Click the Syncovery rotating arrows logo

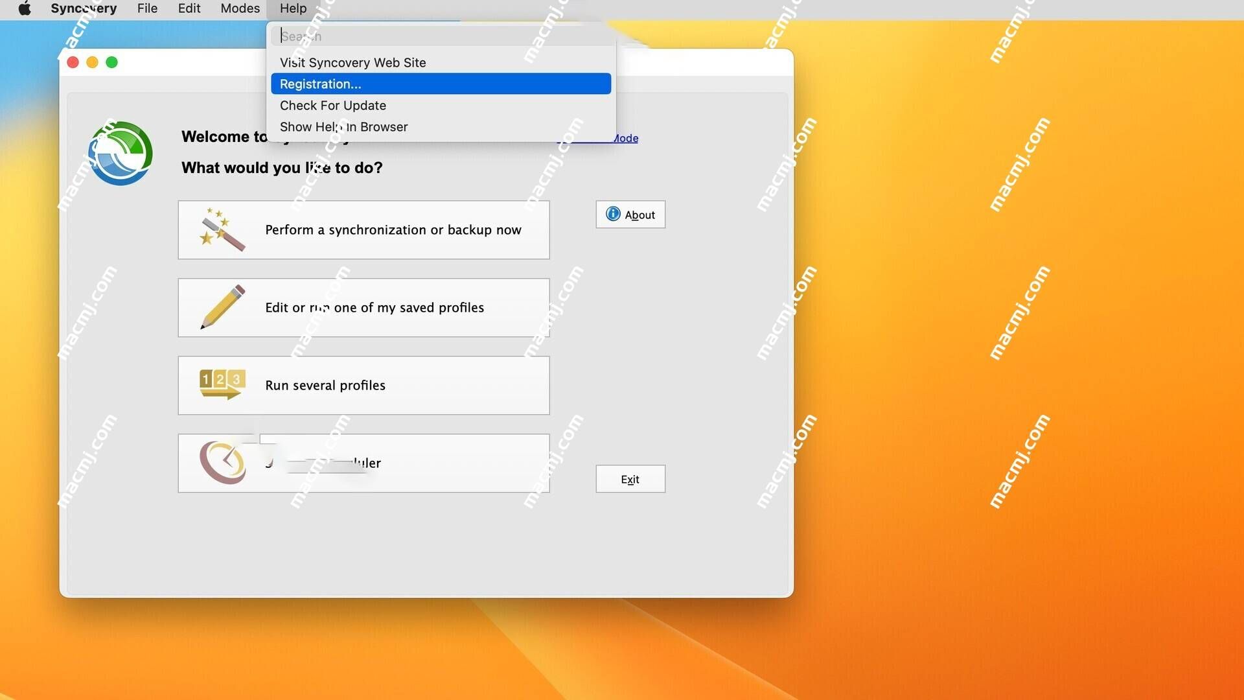coord(121,153)
